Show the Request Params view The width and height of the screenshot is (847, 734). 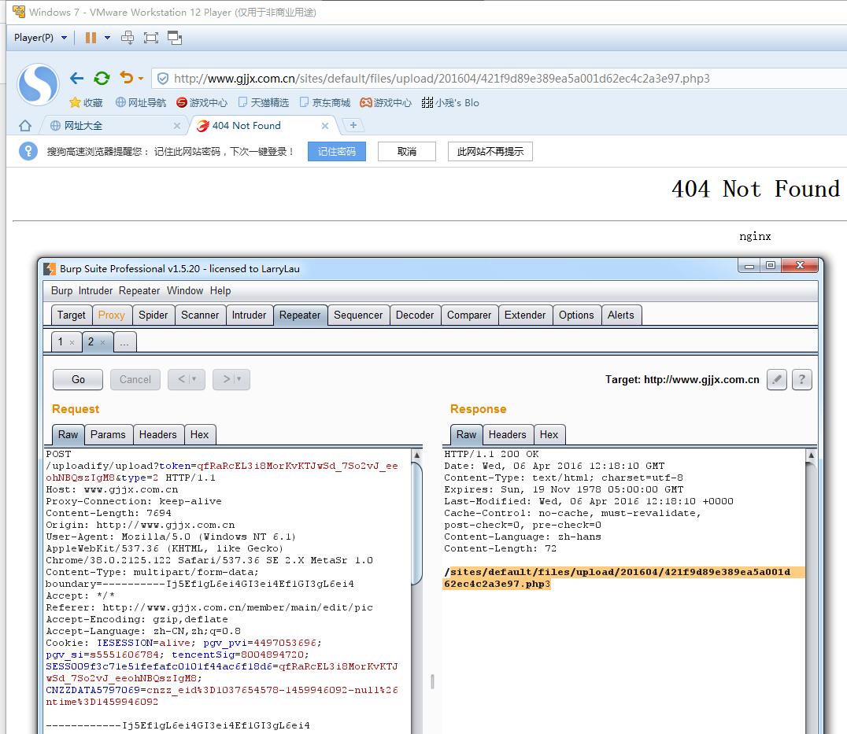[x=108, y=434]
